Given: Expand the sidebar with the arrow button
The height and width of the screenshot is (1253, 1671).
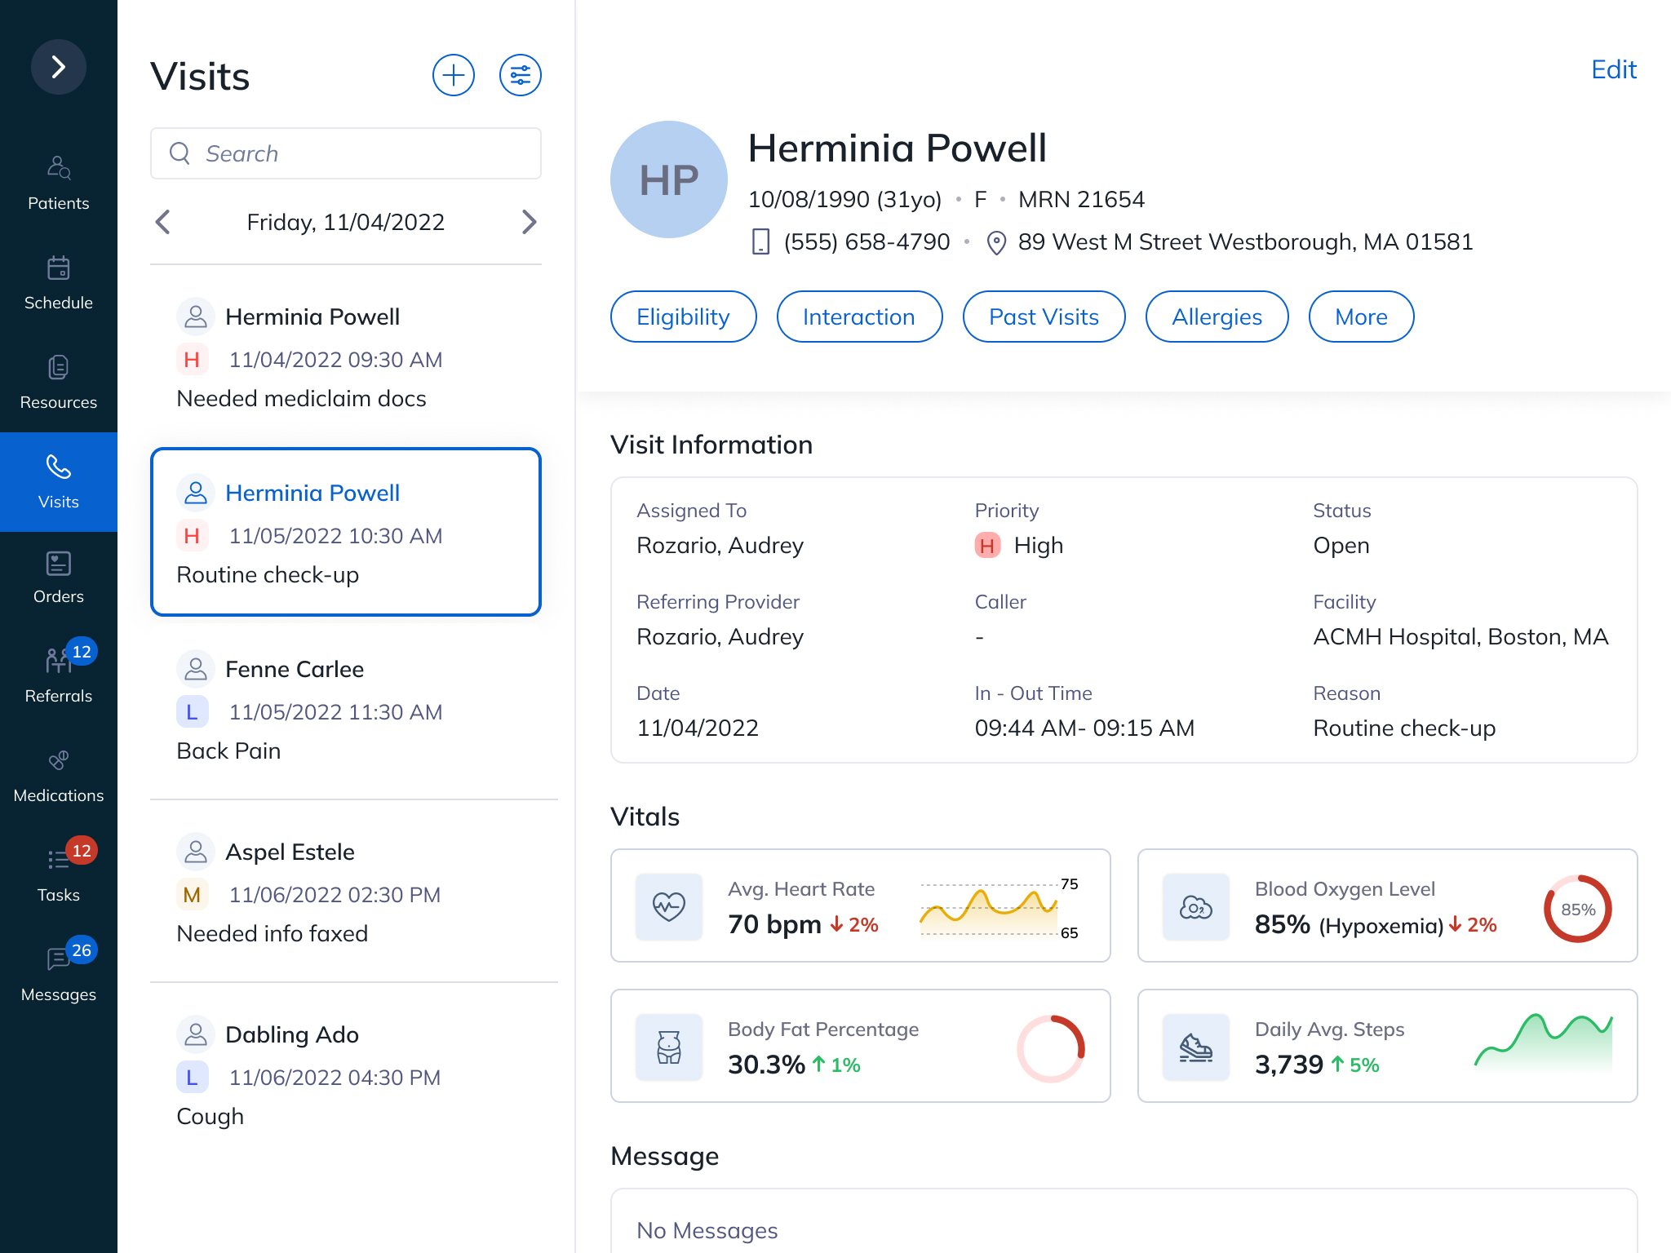Looking at the screenshot, I should [x=58, y=67].
